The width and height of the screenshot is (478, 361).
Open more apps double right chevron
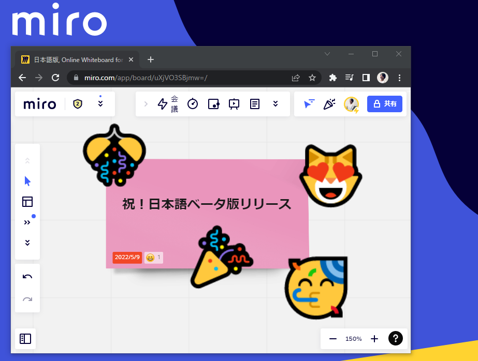tap(27, 222)
